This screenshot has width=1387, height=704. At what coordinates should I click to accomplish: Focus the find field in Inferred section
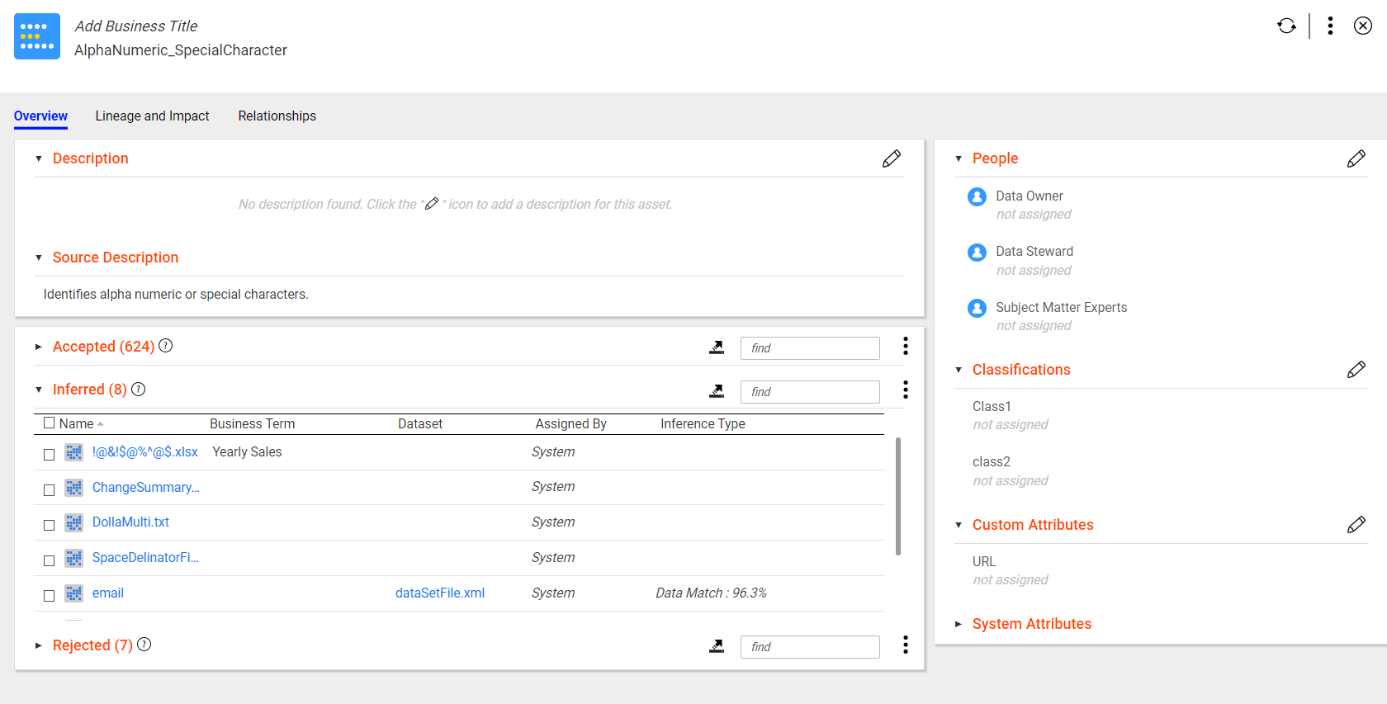pyautogui.click(x=810, y=392)
